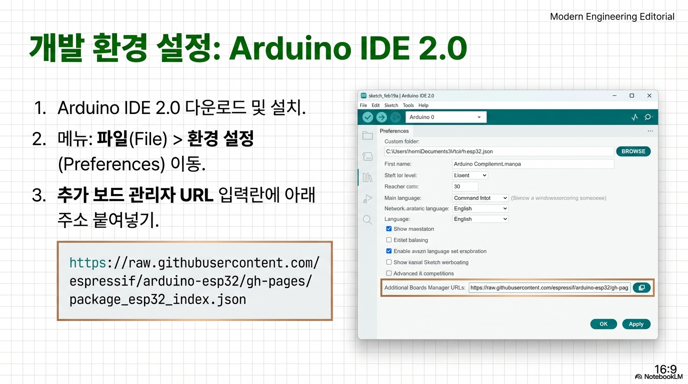Open the Serial Monitor magnifier icon
Image resolution: width=688 pixels, height=384 pixels.
coord(648,117)
